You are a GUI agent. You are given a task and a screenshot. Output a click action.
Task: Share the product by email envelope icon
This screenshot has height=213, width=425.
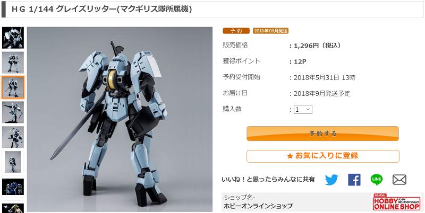pyautogui.click(x=399, y=180)
